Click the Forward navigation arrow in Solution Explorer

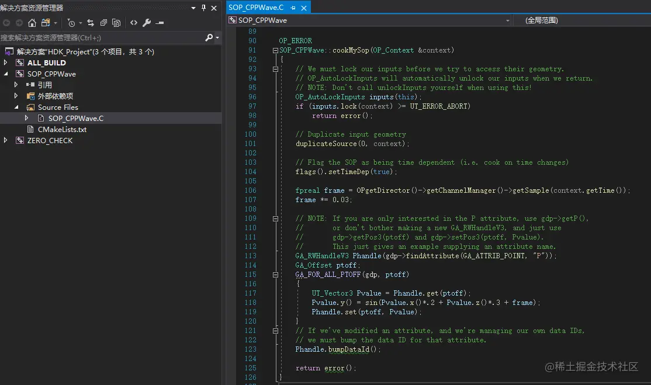point(19,23)
